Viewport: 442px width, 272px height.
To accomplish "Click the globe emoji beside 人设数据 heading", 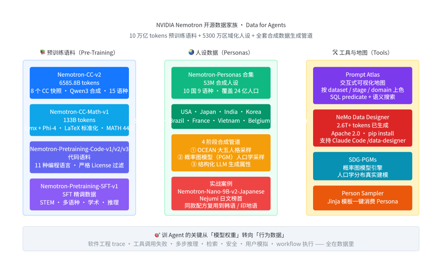I will (x=191, y=52).
